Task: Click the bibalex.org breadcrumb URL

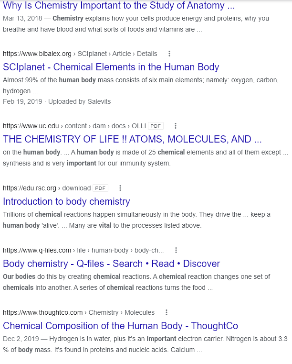Action: (80, 54)
